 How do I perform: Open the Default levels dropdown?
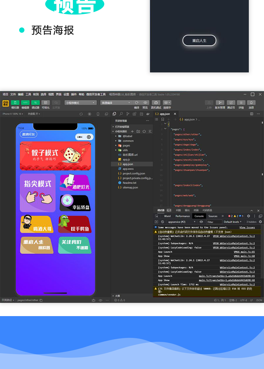click(x=233, y=222)
